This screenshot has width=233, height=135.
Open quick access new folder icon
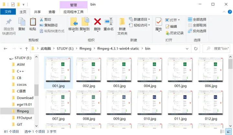click(x=18, y=5)
